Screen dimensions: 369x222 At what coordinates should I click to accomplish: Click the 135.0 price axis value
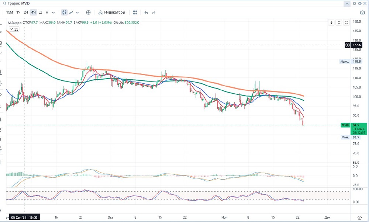[x=357, y=31]
